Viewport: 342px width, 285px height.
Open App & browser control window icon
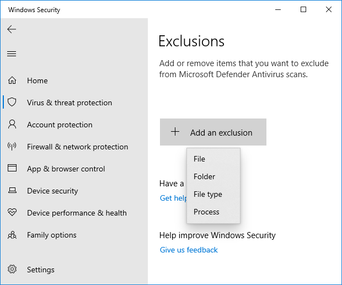click(12, 169)
